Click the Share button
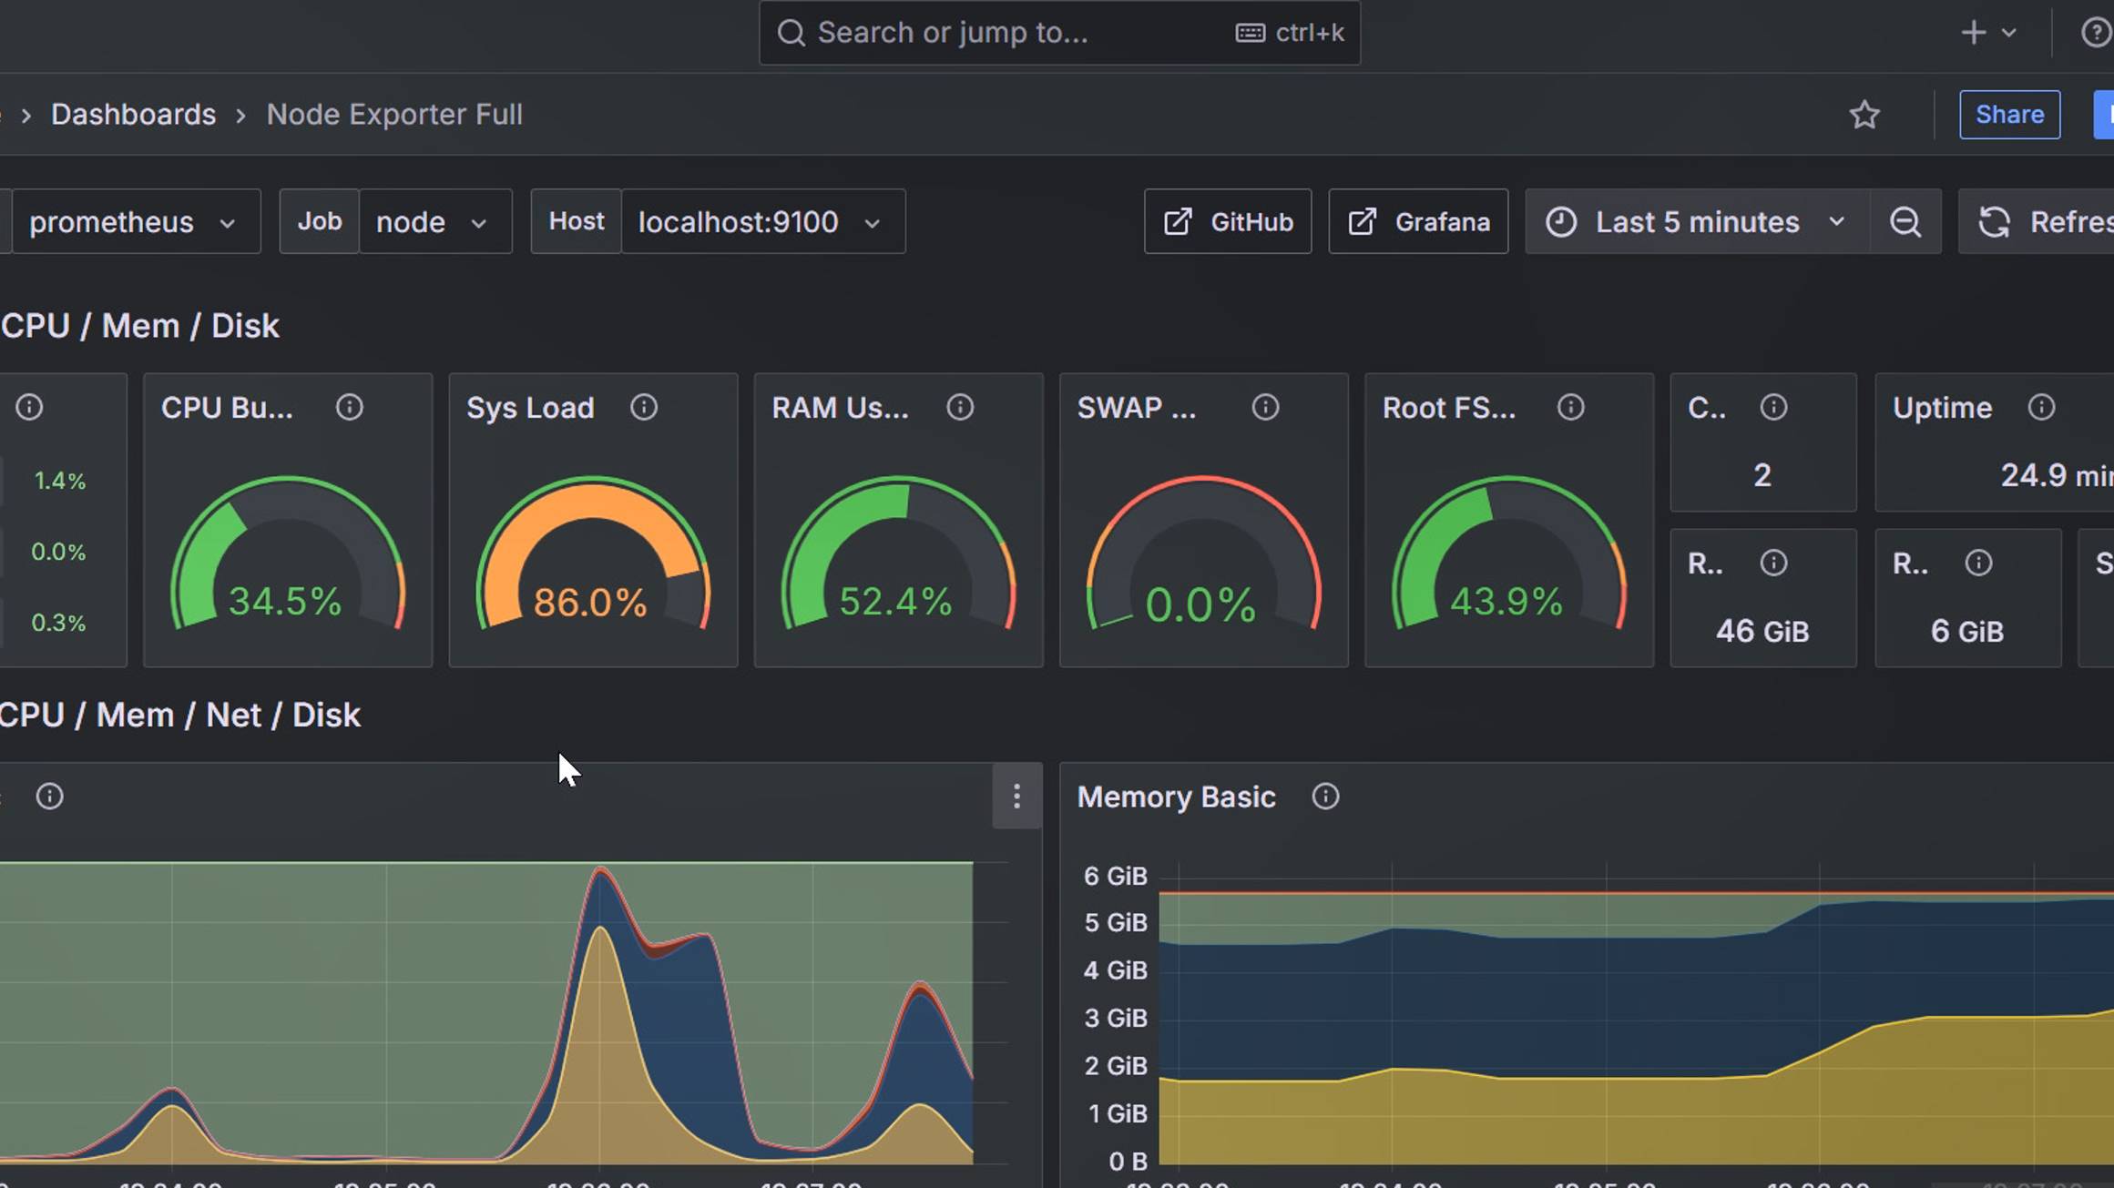The image size is (2114, 1188). [2009, 113]
